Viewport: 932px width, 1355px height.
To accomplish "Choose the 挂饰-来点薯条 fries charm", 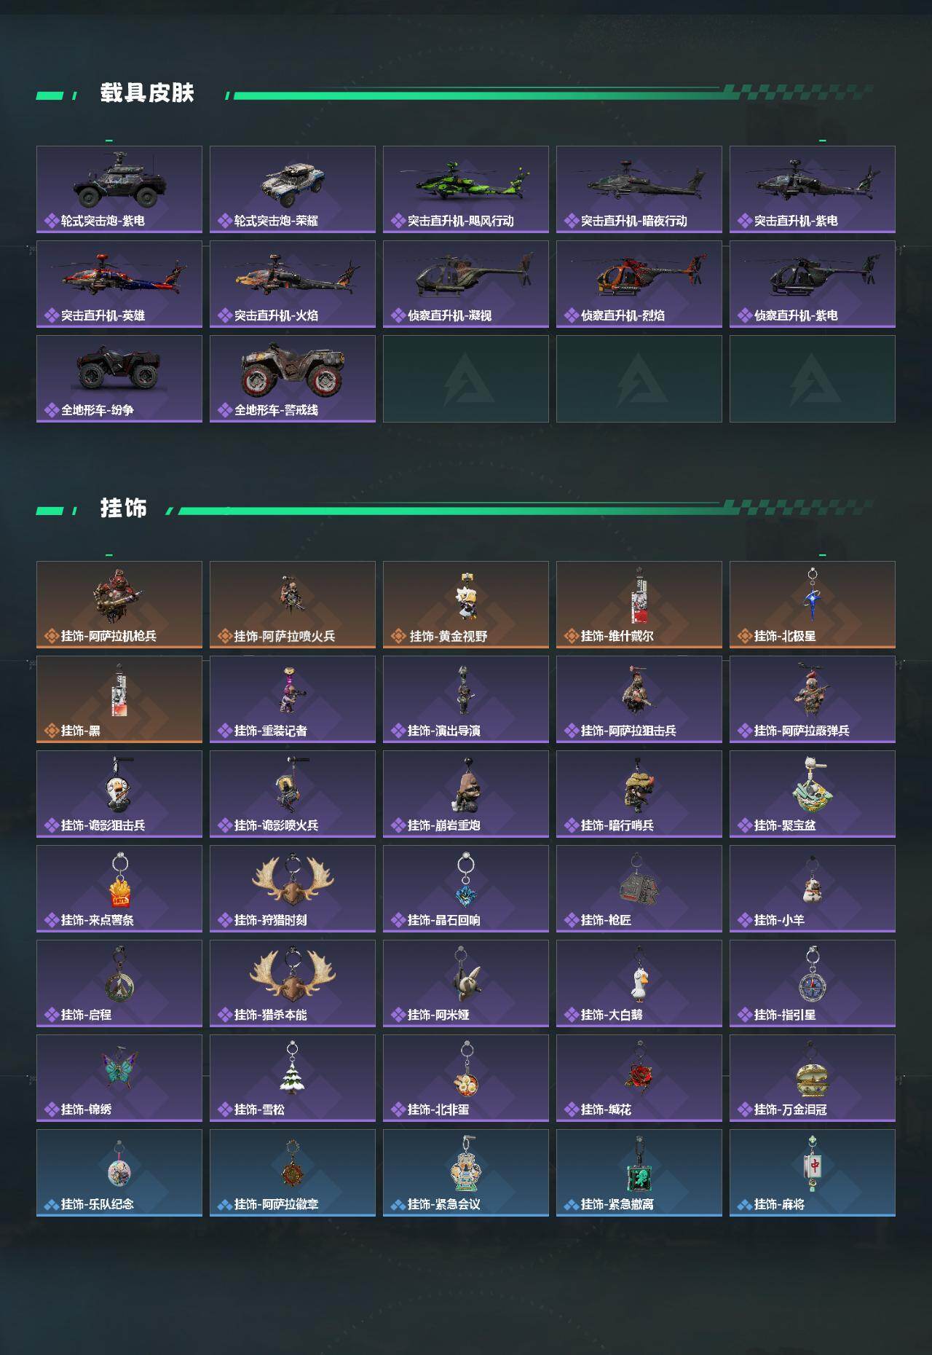I will (x=119, y=889).
